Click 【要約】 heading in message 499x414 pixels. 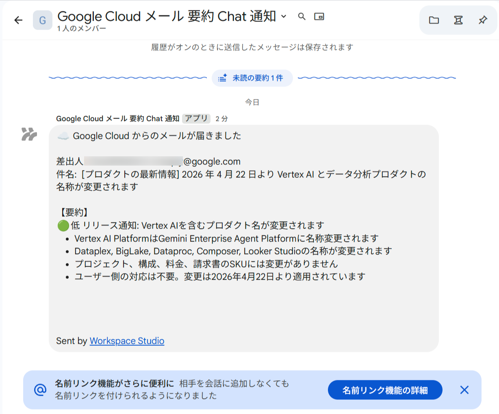point(74,212)
